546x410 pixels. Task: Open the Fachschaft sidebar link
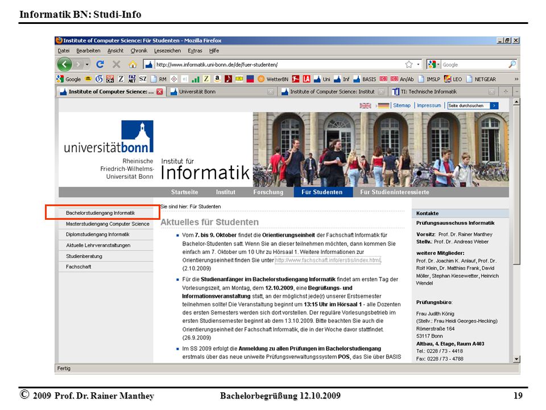78,266
